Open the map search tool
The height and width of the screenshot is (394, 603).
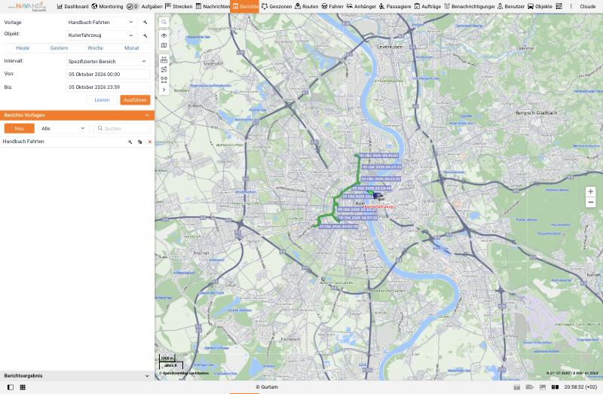164,23
